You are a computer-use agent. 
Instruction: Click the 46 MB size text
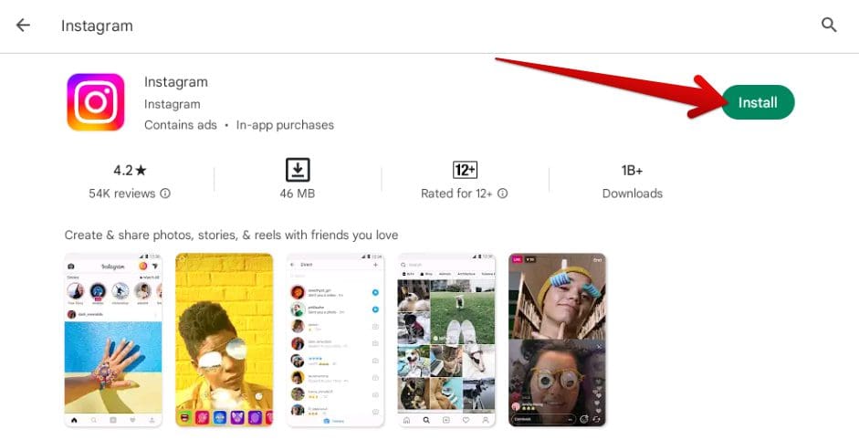click(x=298, y=194)
